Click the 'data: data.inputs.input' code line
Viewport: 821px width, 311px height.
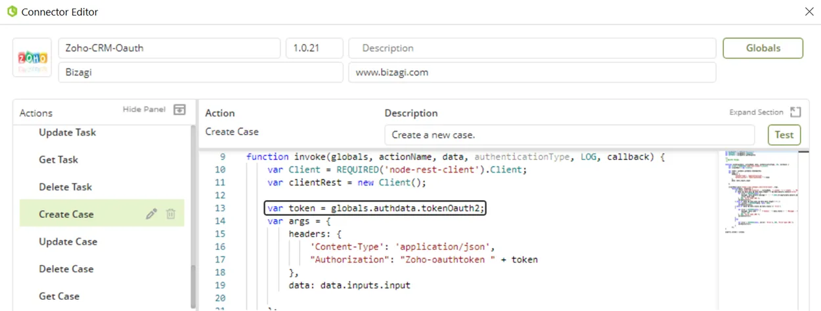coord(349,285)
